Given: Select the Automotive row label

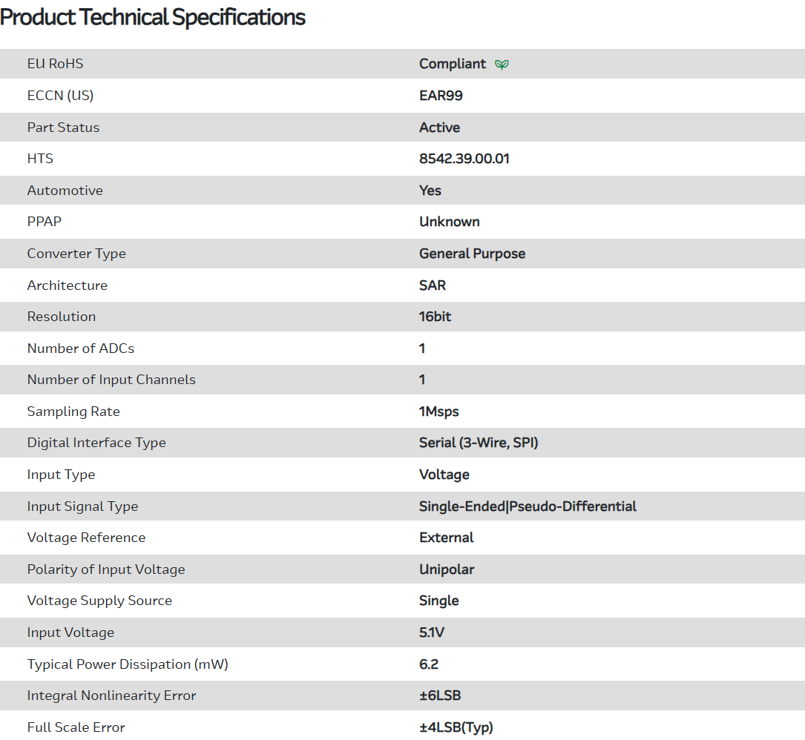Looking at the screenshot, I should (65, 191).
